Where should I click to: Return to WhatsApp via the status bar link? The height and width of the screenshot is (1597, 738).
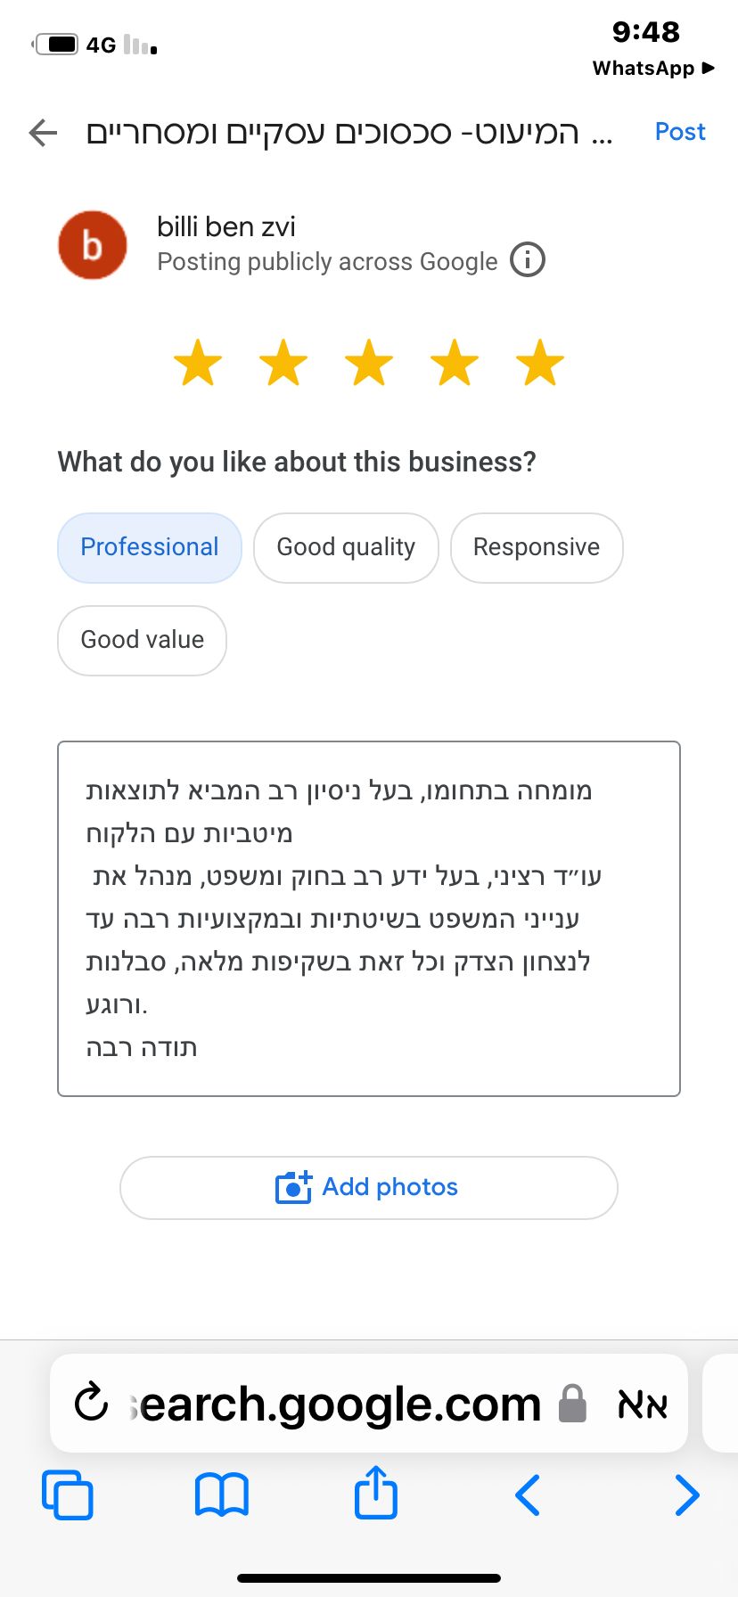click(x=653, y=69)
